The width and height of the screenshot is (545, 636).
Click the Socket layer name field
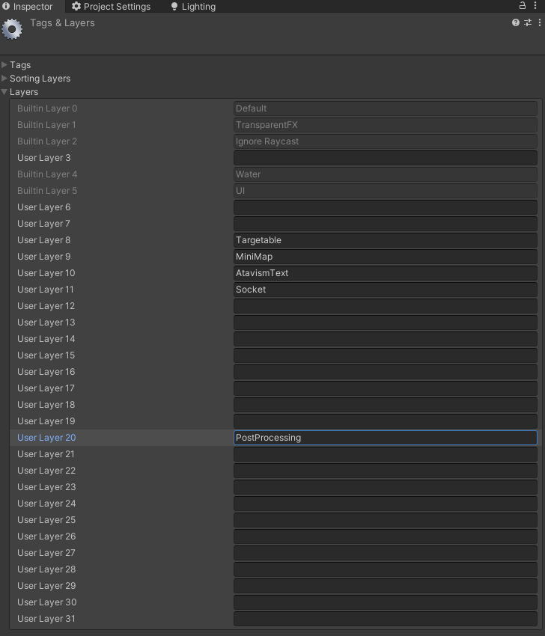coord(385,290)
